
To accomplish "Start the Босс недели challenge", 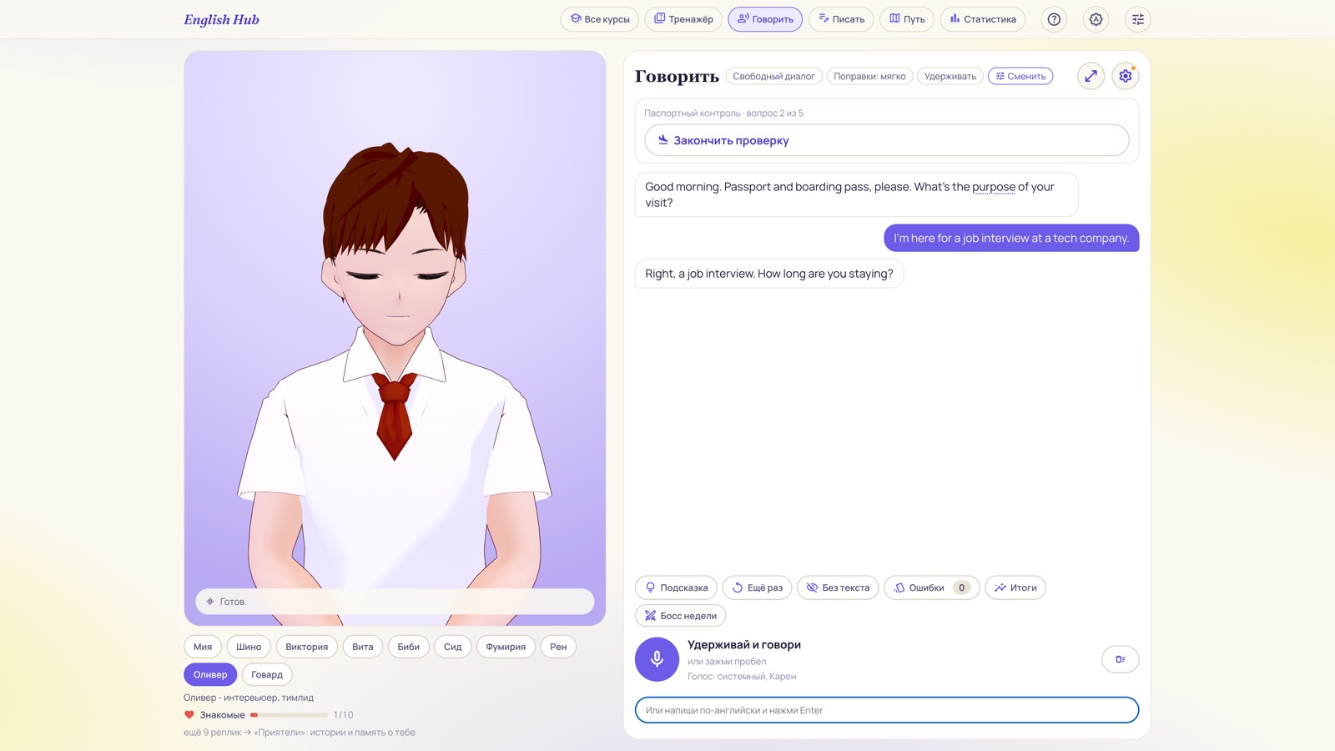I will point(681,616).
